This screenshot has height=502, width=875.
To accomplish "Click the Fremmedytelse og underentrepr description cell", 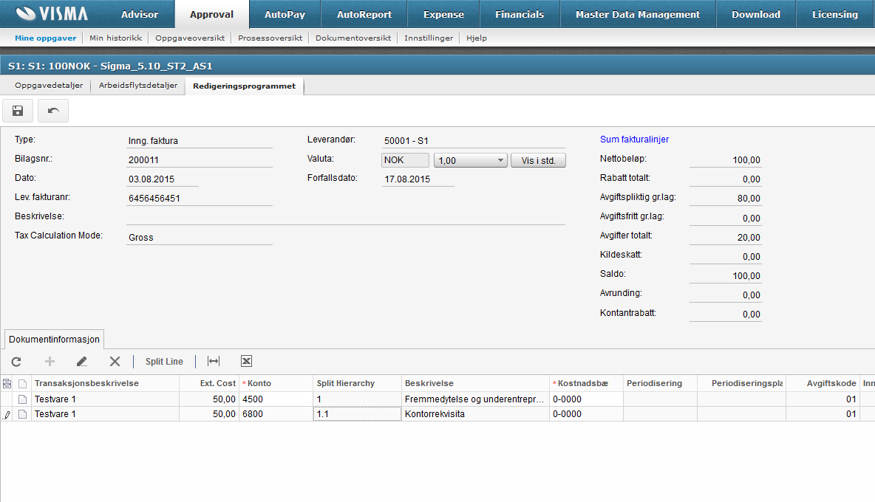I will [475, 399].
